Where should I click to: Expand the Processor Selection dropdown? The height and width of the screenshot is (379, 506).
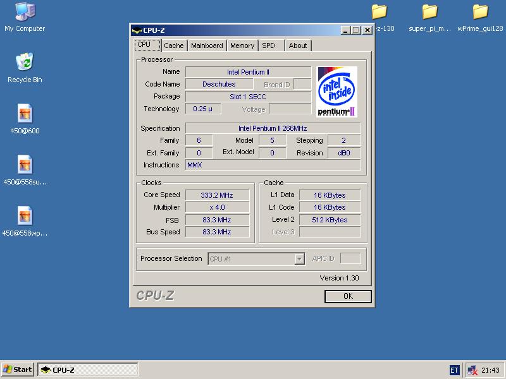tap(300, 259)
